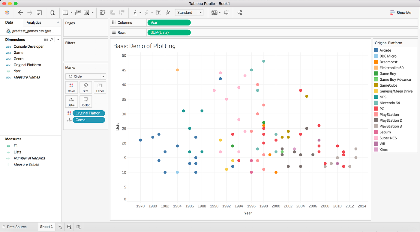This screenshot has width=420, height=232.
Task: Click the Year axis title
Action: point(248,213)
